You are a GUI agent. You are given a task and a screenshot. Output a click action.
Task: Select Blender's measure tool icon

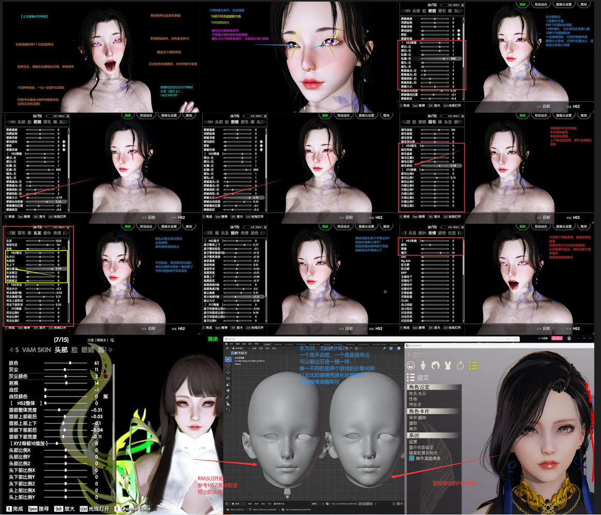228,404
